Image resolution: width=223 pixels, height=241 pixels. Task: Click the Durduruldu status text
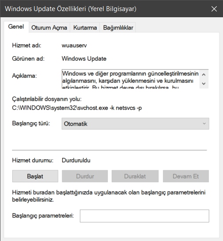click(76, 161)
